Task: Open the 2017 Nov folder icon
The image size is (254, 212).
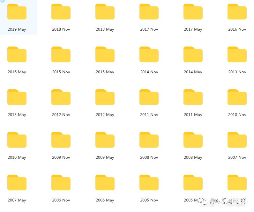Action: coord(149,12)
